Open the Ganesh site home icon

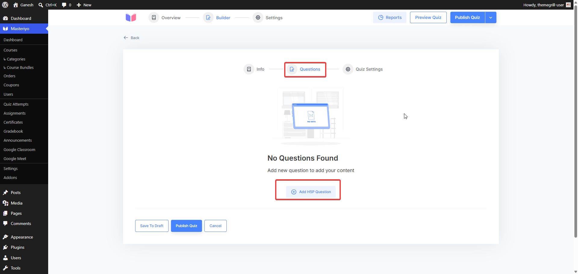point(16,5)
